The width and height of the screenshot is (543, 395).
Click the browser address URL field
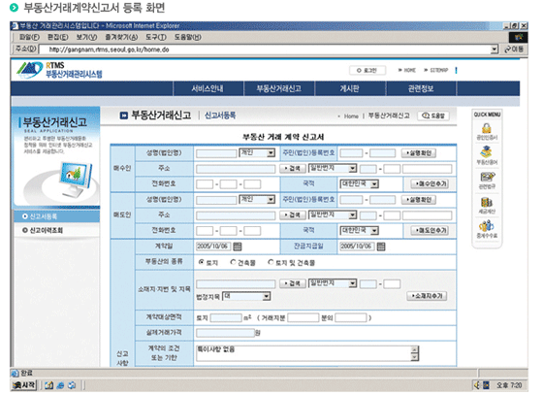(x=265, y=49)
